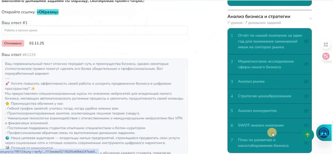Viewport: 333px width, 154px height.
Task: Toggle the eye icon on 'Анализ конкурентов'
Action: point(306,111)
